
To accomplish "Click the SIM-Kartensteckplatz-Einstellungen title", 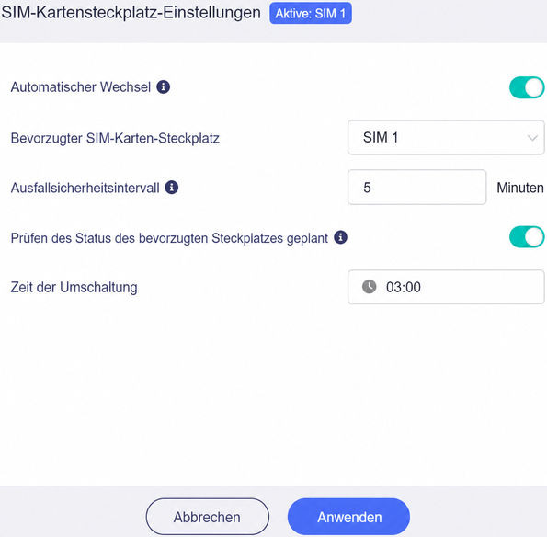I will [131, 13].
